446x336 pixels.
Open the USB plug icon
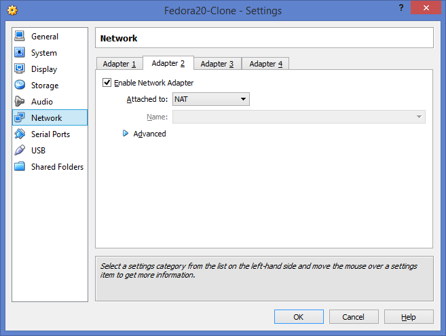(x=20, y=150)
